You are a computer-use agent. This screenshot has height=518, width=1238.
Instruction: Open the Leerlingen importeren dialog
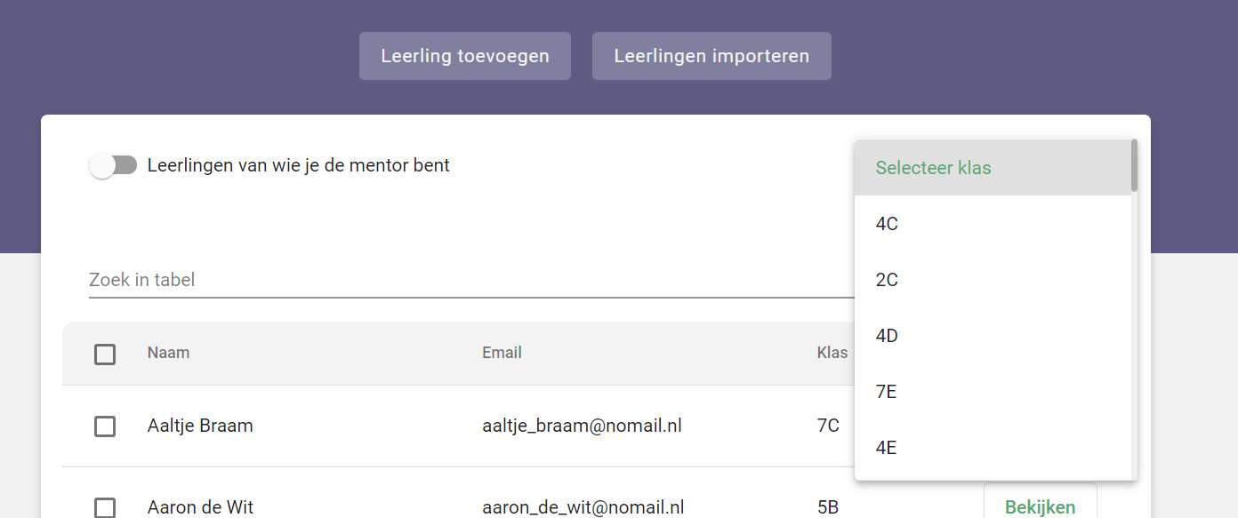pyautogui.click(x=711, y=56)
